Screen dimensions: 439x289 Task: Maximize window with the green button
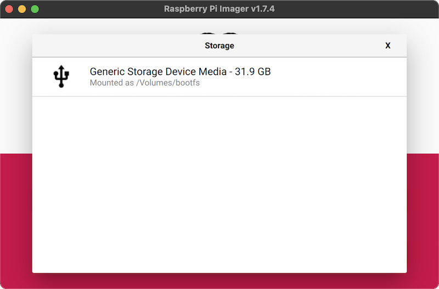35,9
